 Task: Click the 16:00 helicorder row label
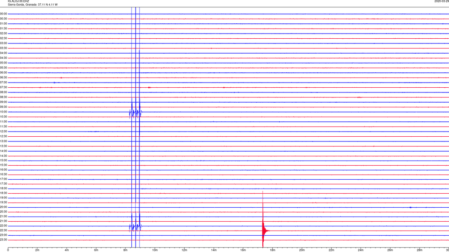coord(4,170)
